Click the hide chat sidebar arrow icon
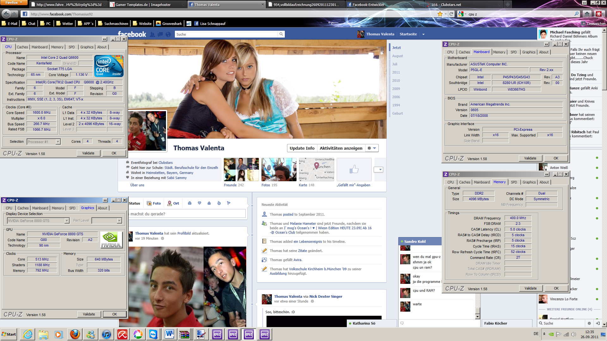607x341 pixels. pos(598,323)
